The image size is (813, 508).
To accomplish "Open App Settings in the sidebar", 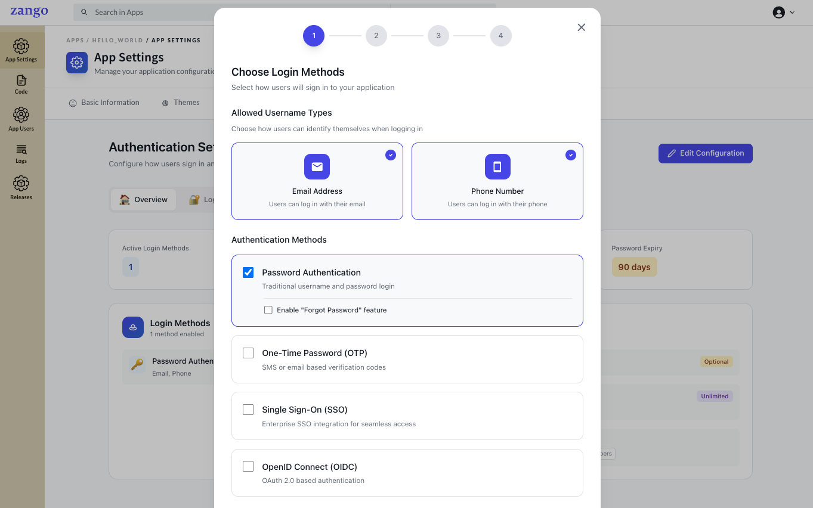I will (21, 51).
